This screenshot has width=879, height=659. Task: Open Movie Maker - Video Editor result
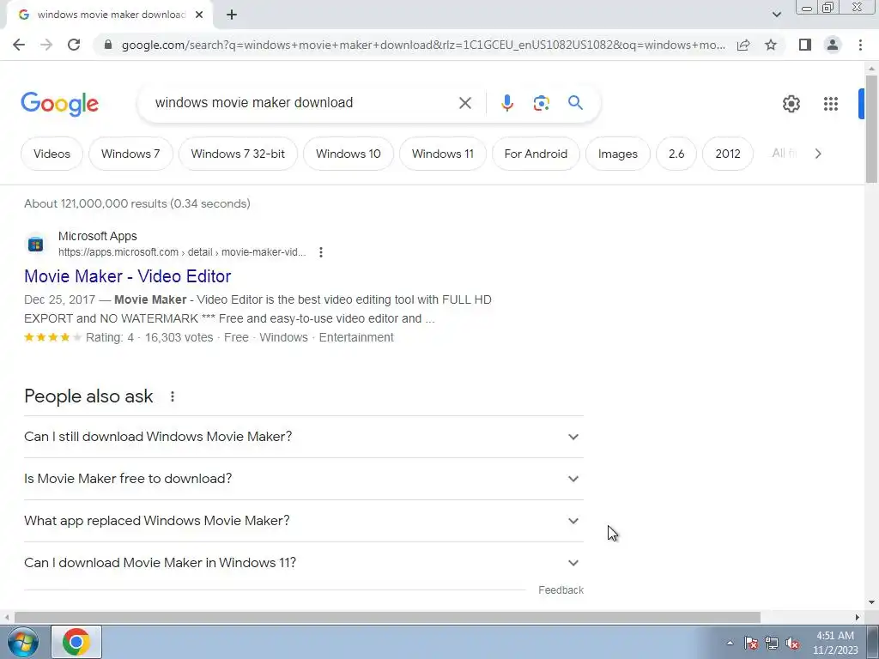tap(127, 276)
